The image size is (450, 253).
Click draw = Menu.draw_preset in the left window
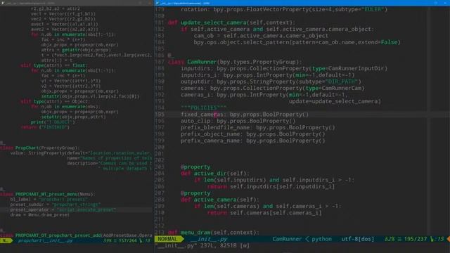(x=39, y=215)
